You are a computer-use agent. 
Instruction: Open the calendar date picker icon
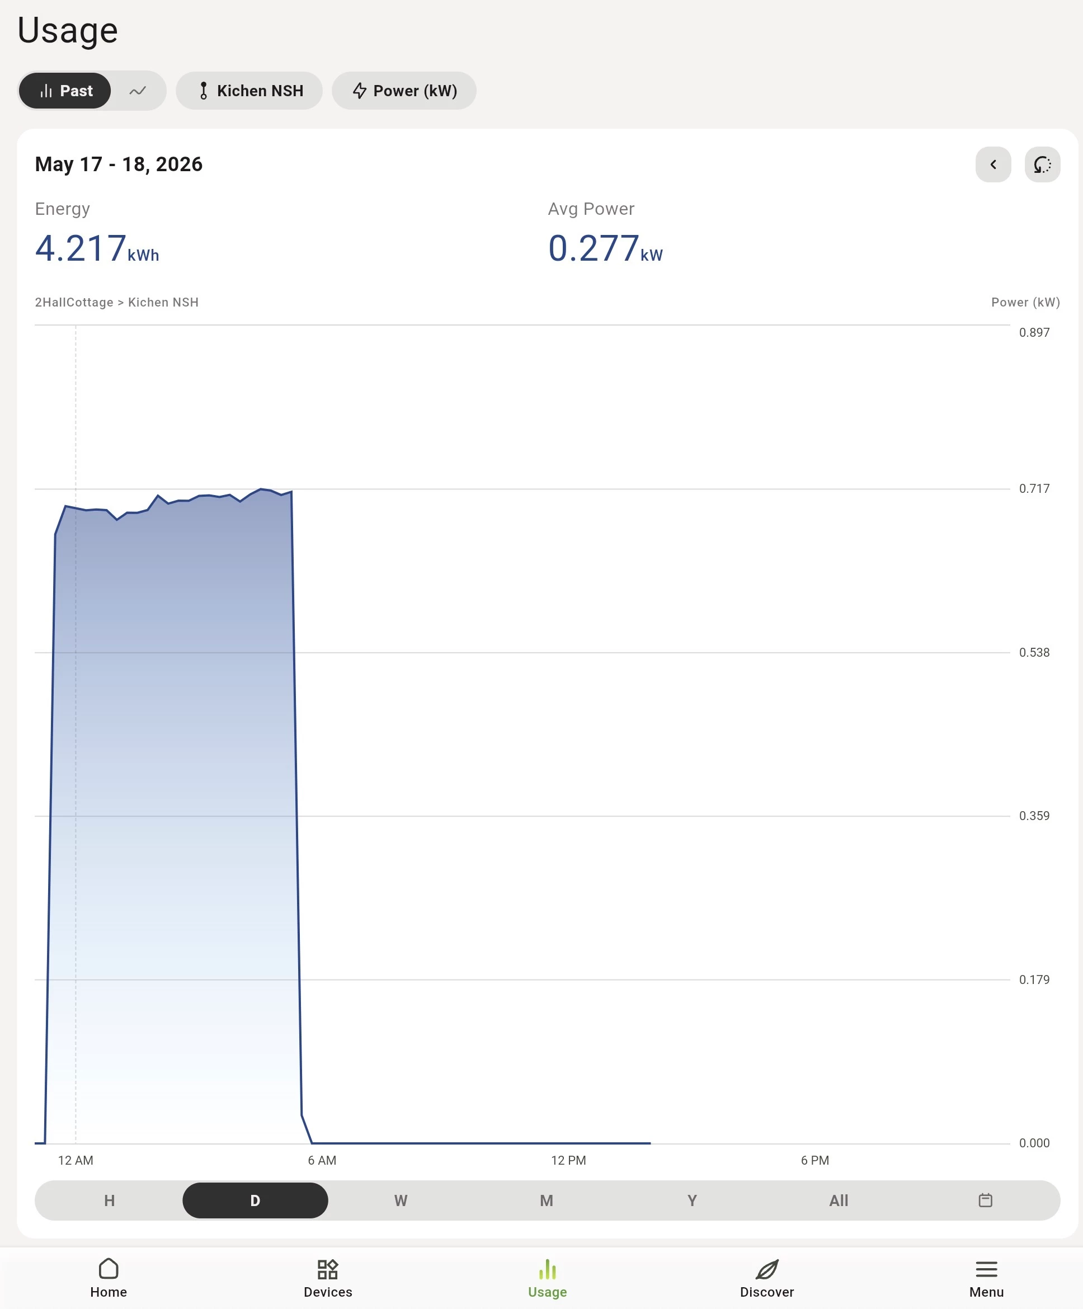[985, 1200]
